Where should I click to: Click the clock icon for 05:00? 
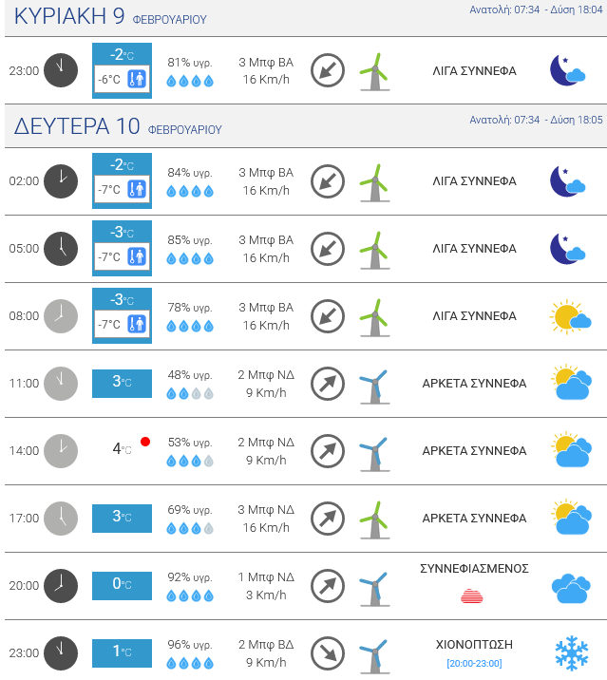(x=61, y=248)
